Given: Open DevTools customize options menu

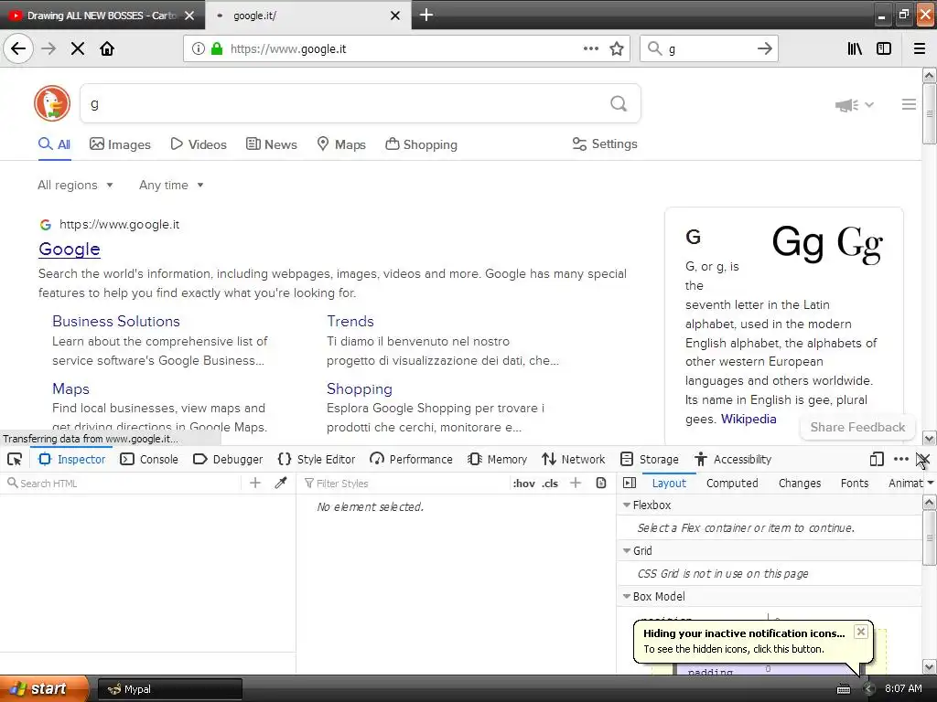Looking at the screenshot, I should click(901, 459).
